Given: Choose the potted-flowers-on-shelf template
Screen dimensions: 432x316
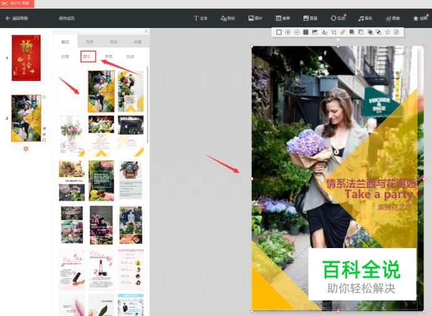Looking at the screenshot, I should (x=130, y=181).
